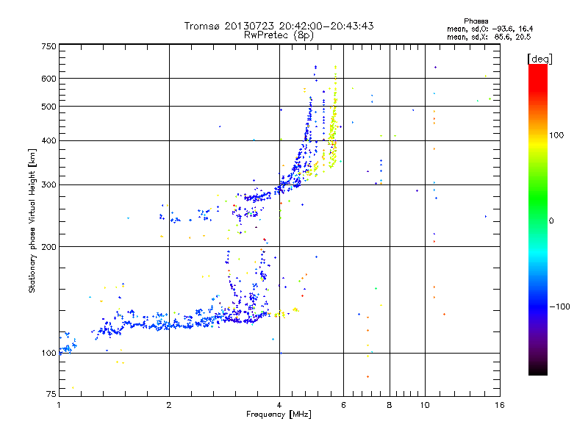Click the x-axis '6' tick label
The height and width of the screenshot is (441, 588).
click(x=343, y=405)
